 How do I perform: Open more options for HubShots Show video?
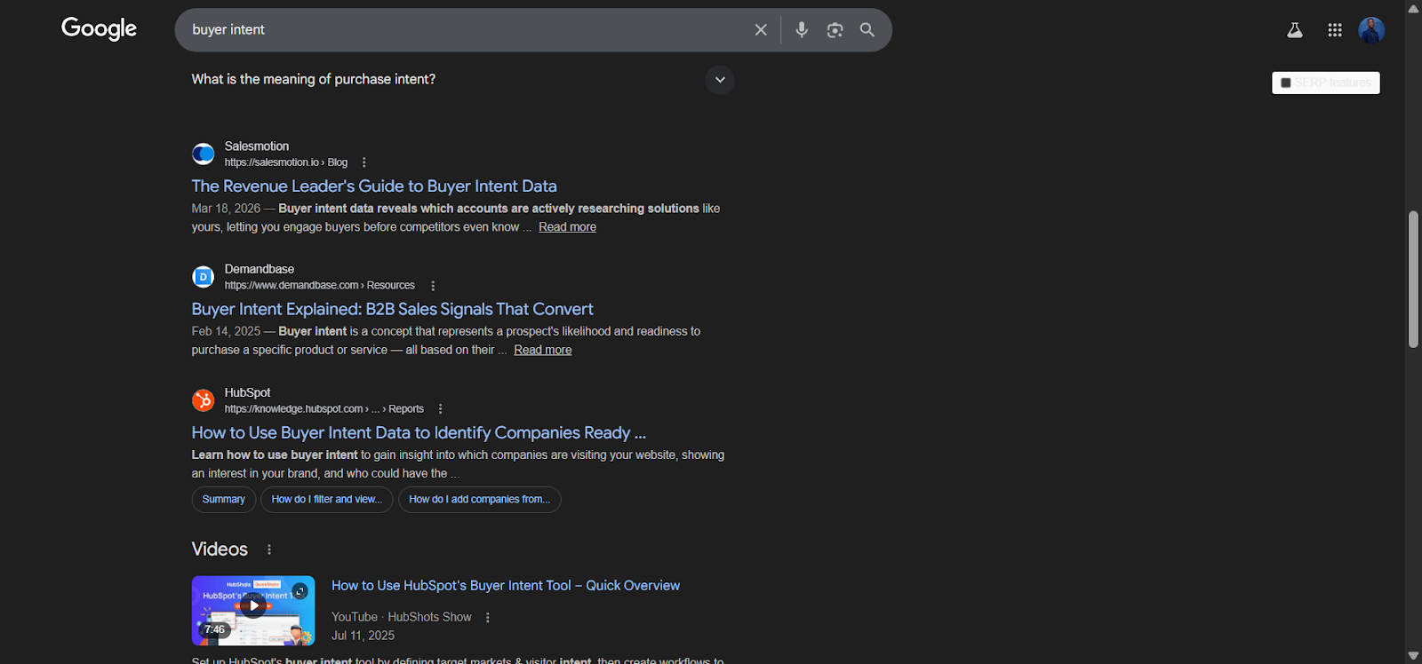click(487, 618)
